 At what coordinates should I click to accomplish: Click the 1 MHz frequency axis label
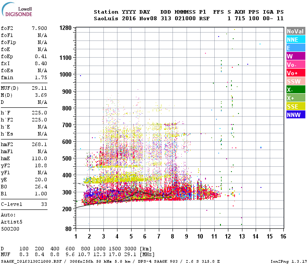pos(76,236)
